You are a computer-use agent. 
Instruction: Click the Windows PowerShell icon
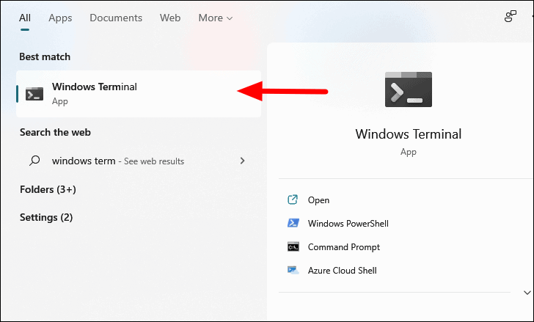(x=293, y=223)
